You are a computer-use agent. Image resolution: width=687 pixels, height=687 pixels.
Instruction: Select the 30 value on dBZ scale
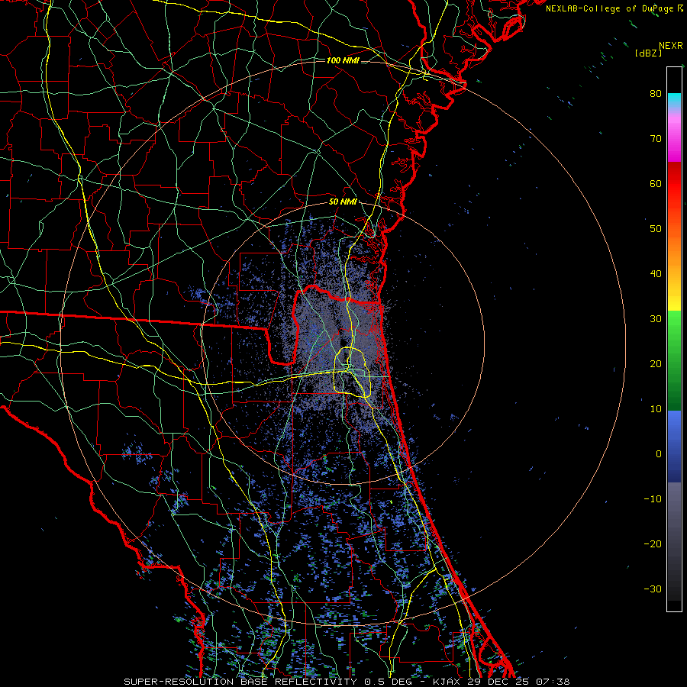(656, 319)
